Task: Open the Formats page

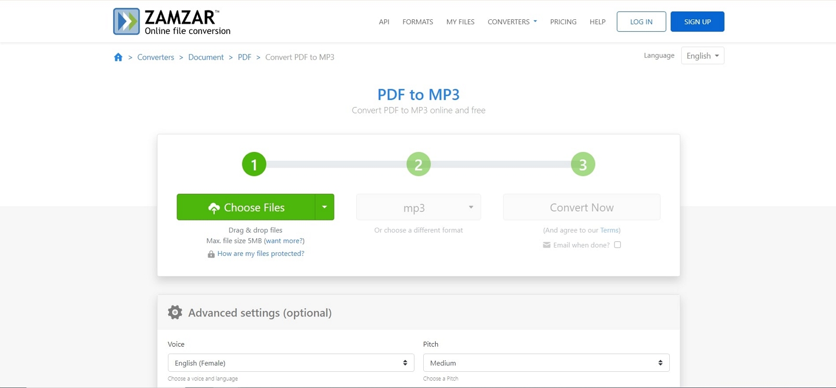Action: tap(417, 22)
